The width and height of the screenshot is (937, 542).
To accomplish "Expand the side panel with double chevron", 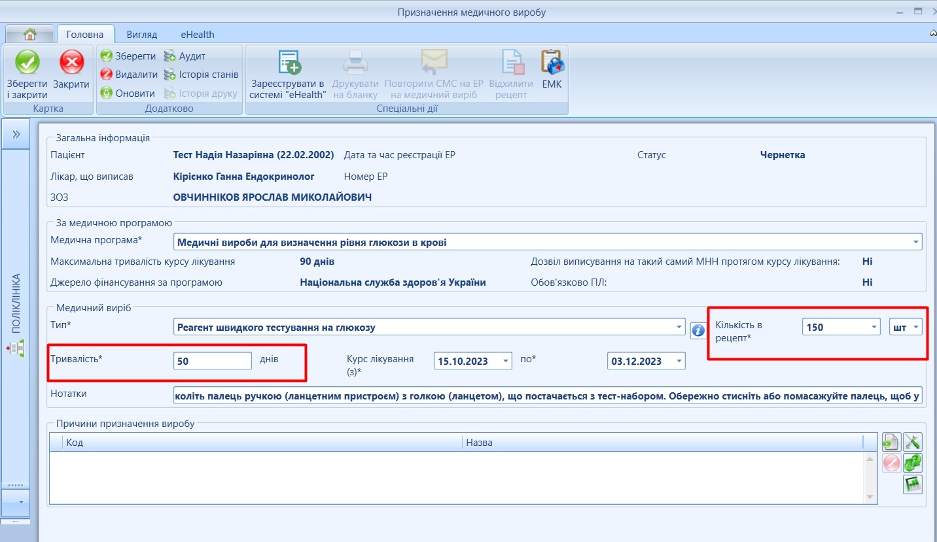I will click(16, 135).
